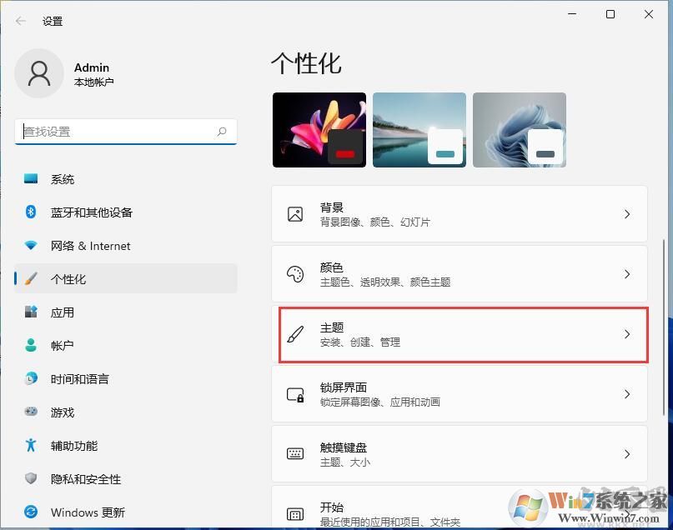673x530 pixels.
Task: Expand the 颜色 row chevron
Action: (x=628, y=274)
